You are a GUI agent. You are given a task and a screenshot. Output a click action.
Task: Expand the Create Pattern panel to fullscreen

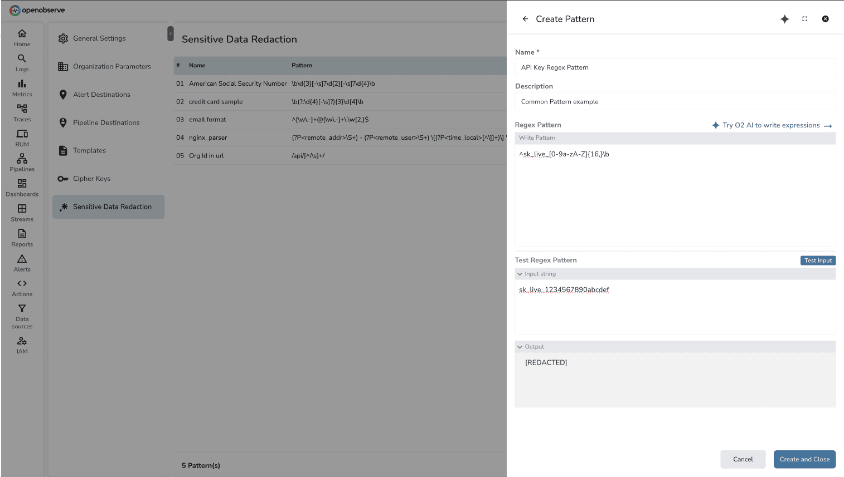[x=805, y=19]
